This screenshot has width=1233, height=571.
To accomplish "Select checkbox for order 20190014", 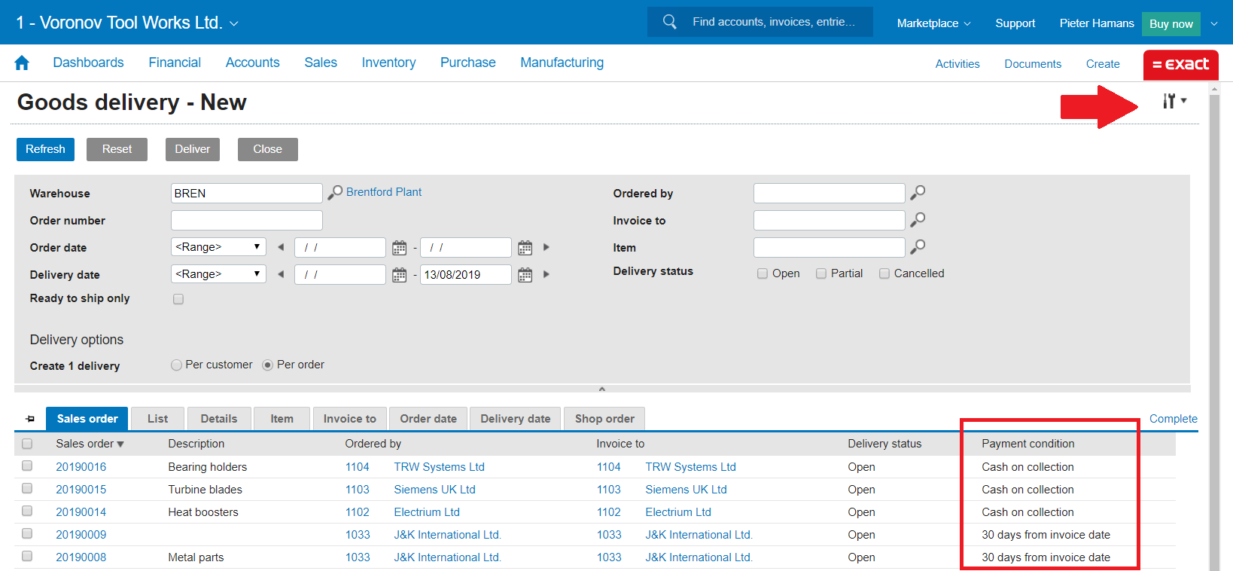I will 27,511.
